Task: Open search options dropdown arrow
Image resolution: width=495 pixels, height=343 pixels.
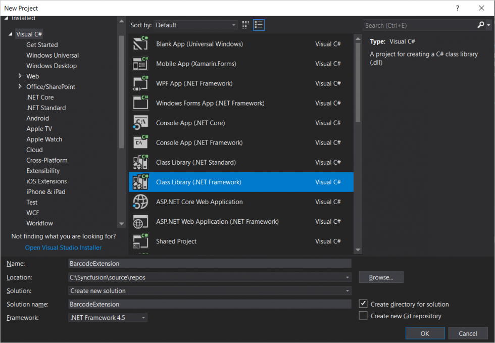Action: [489, 25]
